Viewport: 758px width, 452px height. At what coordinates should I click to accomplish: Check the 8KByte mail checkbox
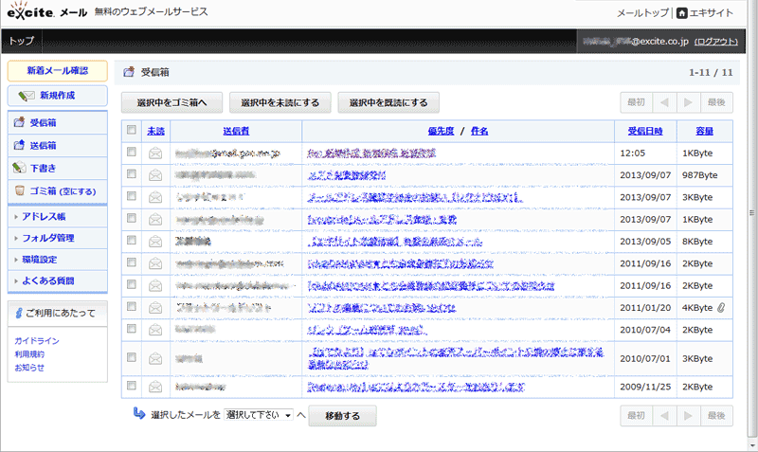click(132, 241)
